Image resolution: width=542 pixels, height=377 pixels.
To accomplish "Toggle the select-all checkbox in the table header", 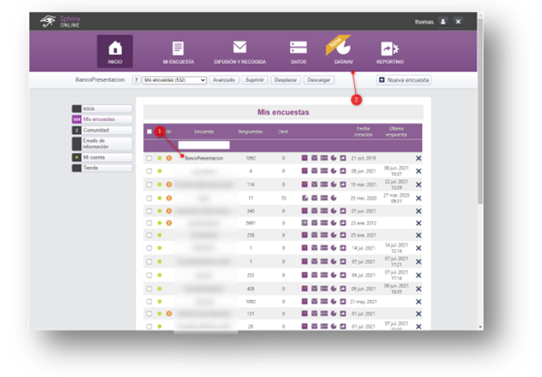I will tap(149, 132).
